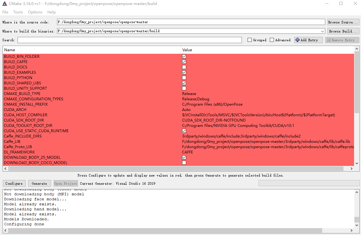The image size is (361, 235).
Task: Click the cache list horizontal scrollbar
Action: pyautogui.click(x=176, y=168)
